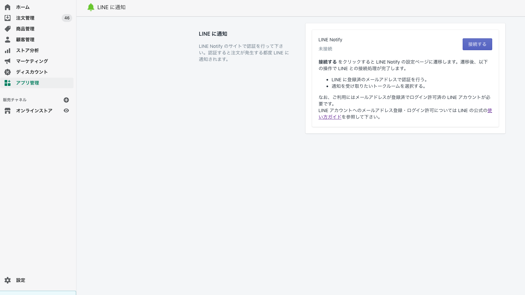
Task: Open 商品管理 via the tag icon
Action: coord(7,29)
